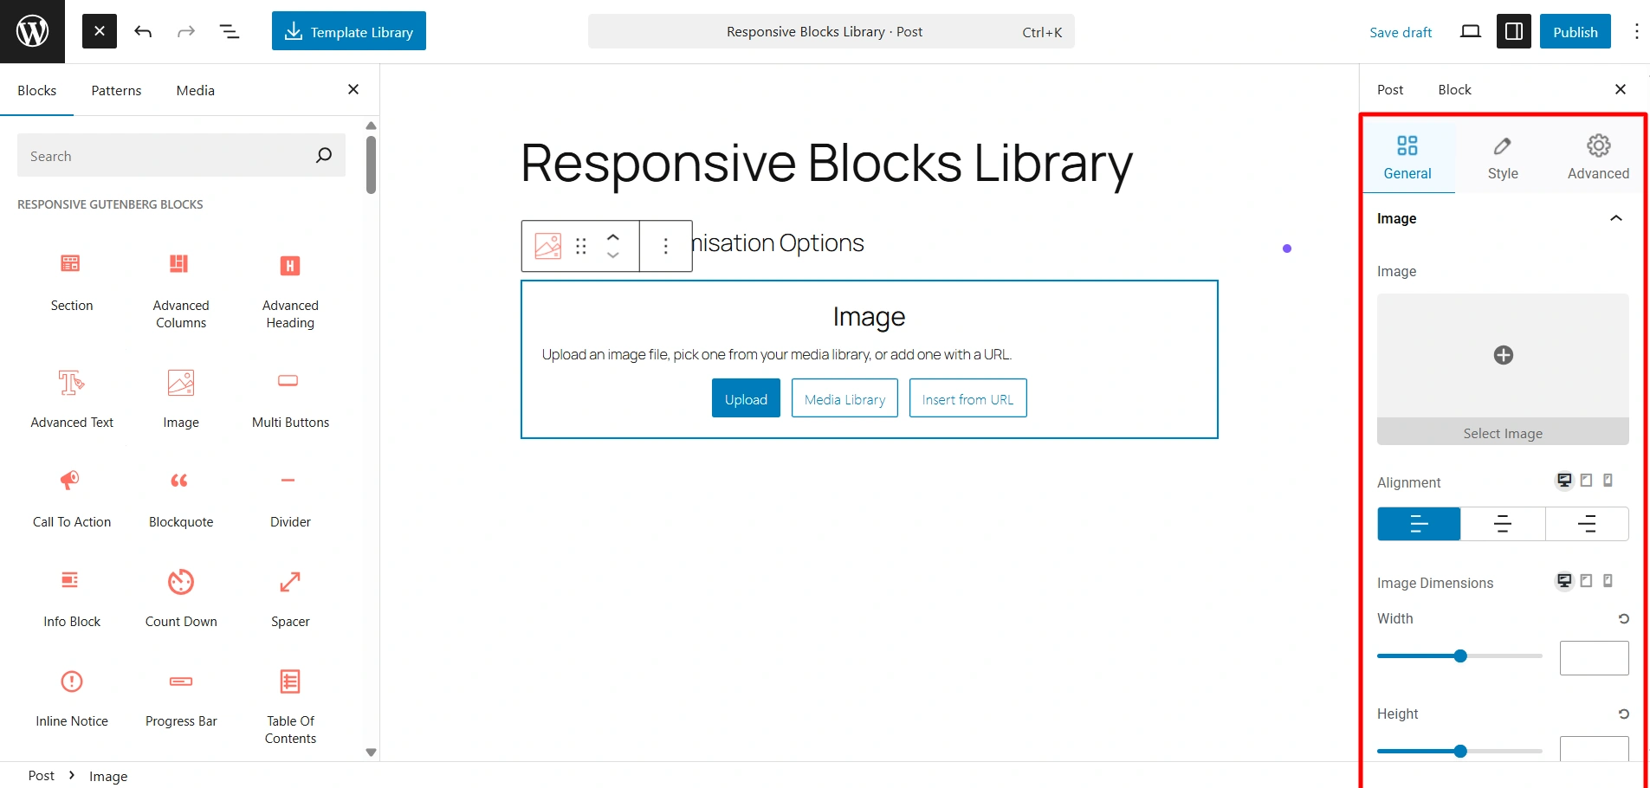Click the Redo arrow icon
The image size is (1650, 788).
point(186,32)
